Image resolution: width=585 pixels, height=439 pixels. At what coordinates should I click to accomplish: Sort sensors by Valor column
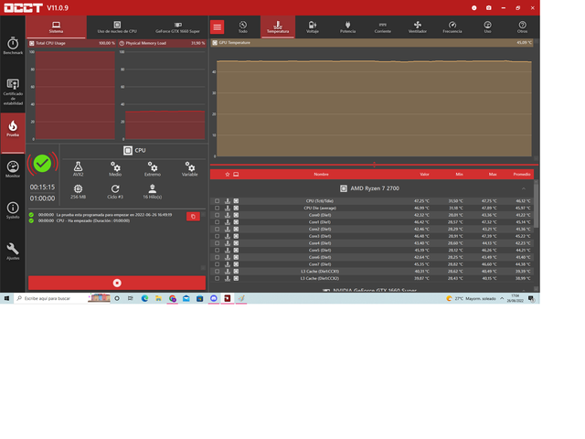point(424,175)
